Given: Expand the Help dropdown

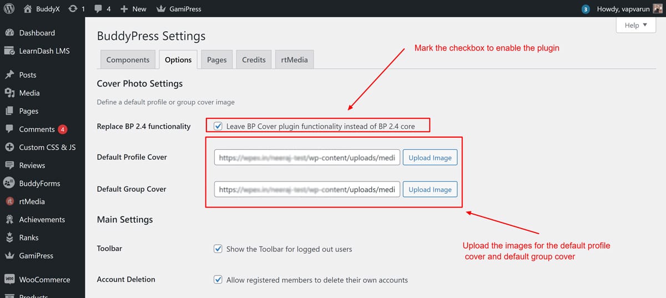Looking at the screenshot, I should [635, 26].
